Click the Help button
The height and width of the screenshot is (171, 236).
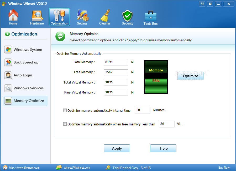coord(163,148)
